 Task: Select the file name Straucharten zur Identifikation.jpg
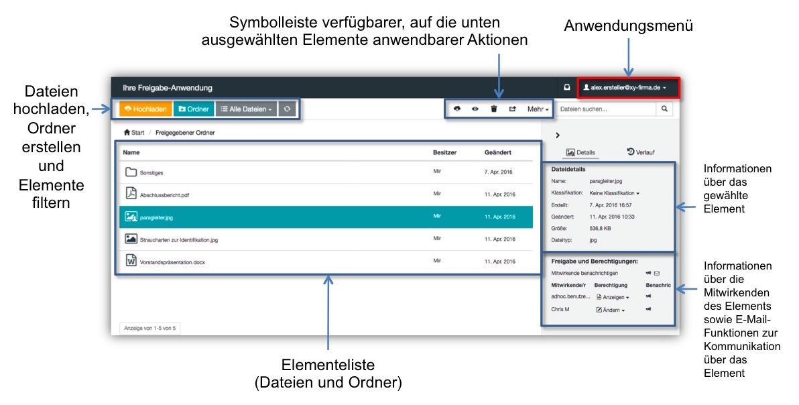point(179,240)
